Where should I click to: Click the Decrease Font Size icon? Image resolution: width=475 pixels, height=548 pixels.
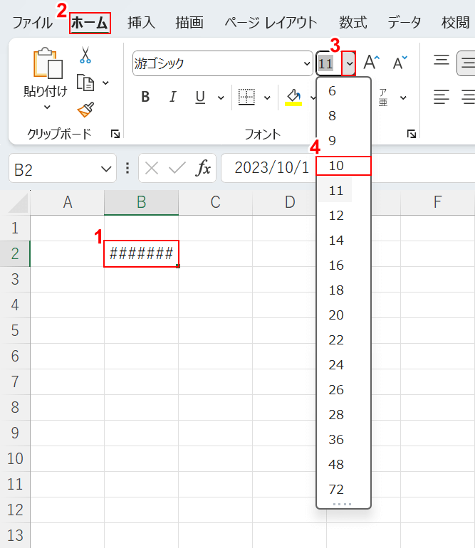(400, 63)
